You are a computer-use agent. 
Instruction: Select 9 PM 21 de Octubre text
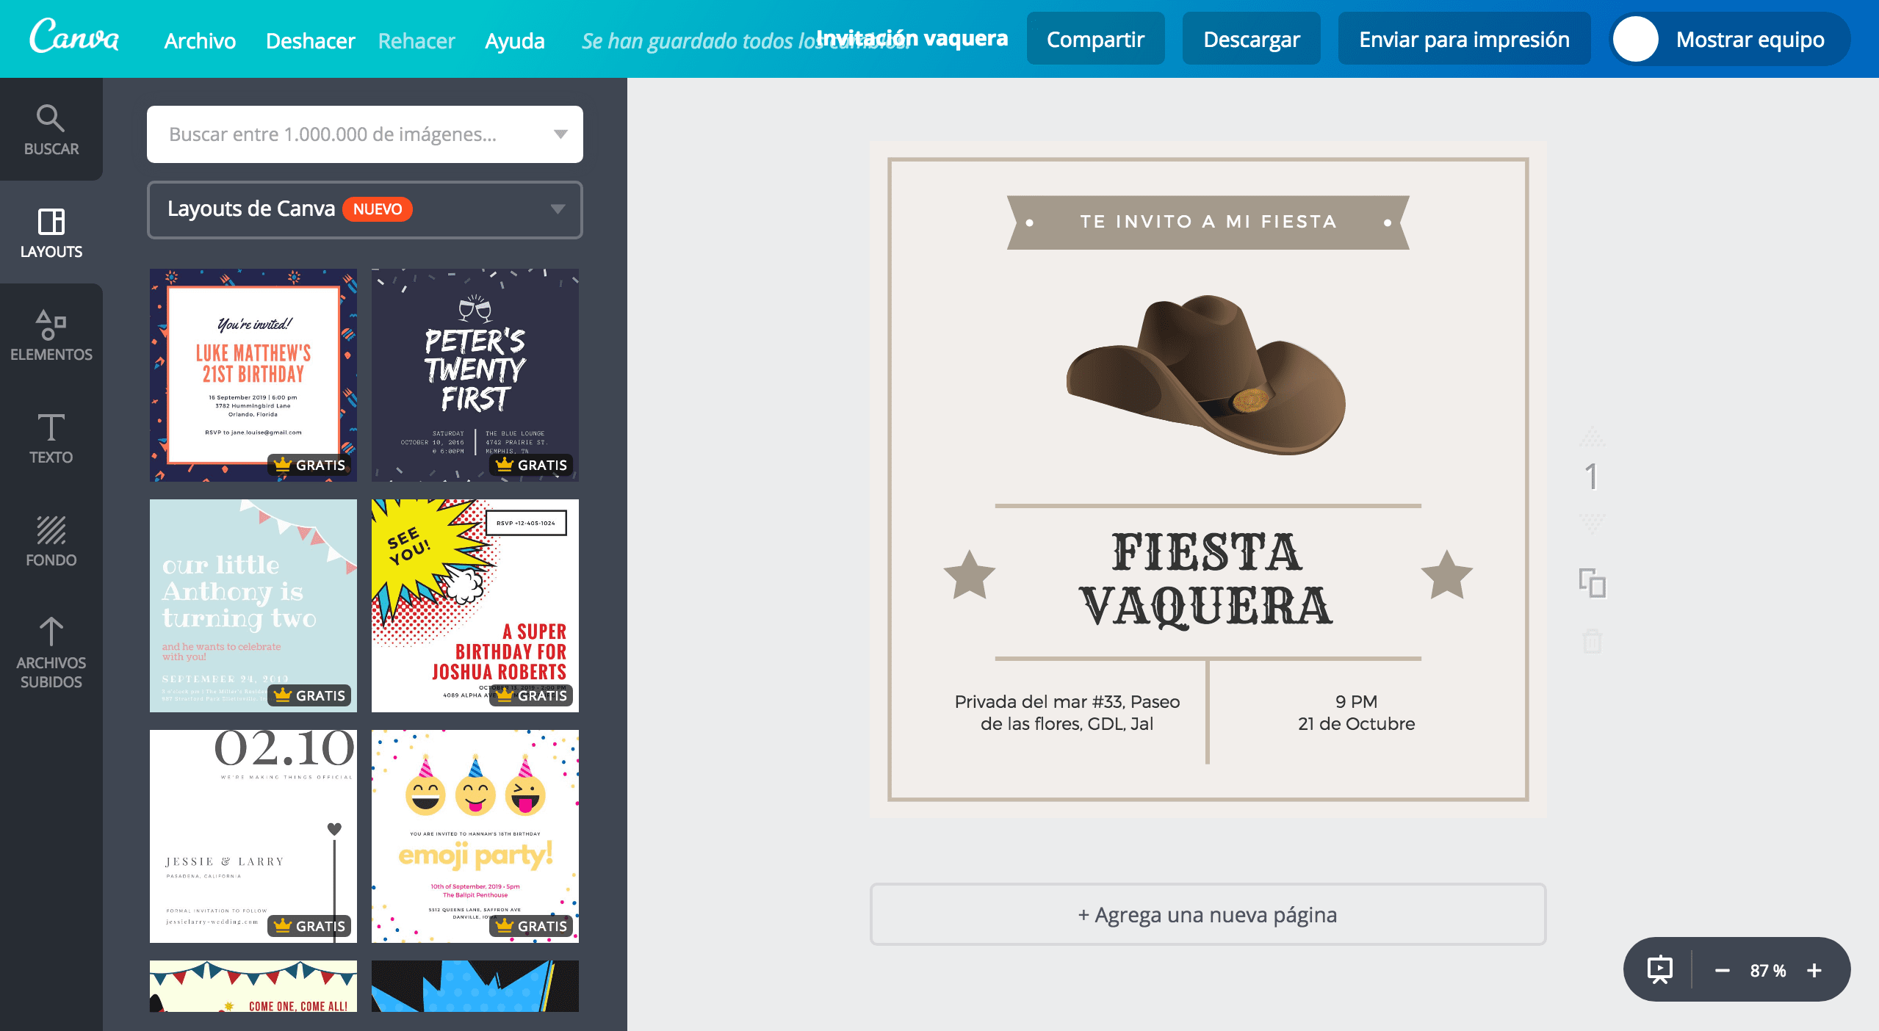1356,712
